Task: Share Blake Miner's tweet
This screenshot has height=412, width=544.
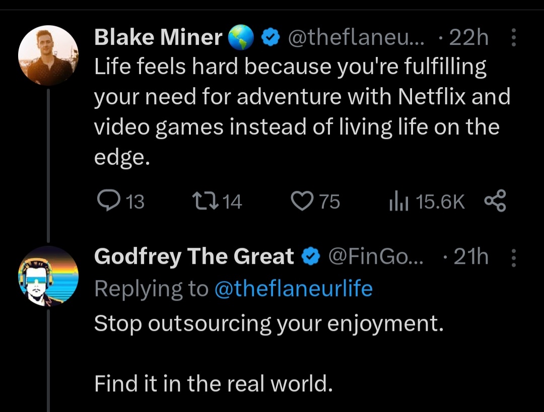Action: (495, 201)
